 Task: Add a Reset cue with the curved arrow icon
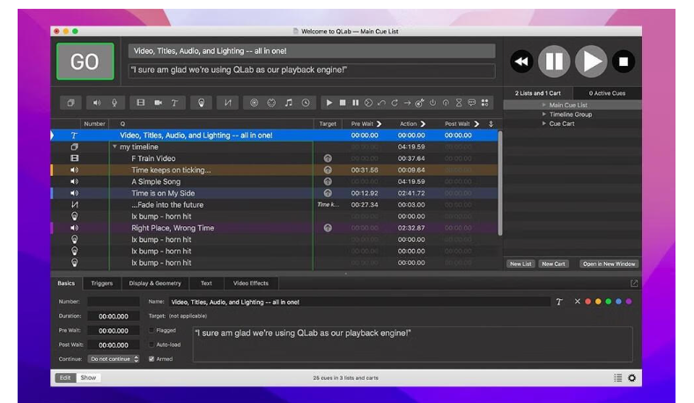381,103
